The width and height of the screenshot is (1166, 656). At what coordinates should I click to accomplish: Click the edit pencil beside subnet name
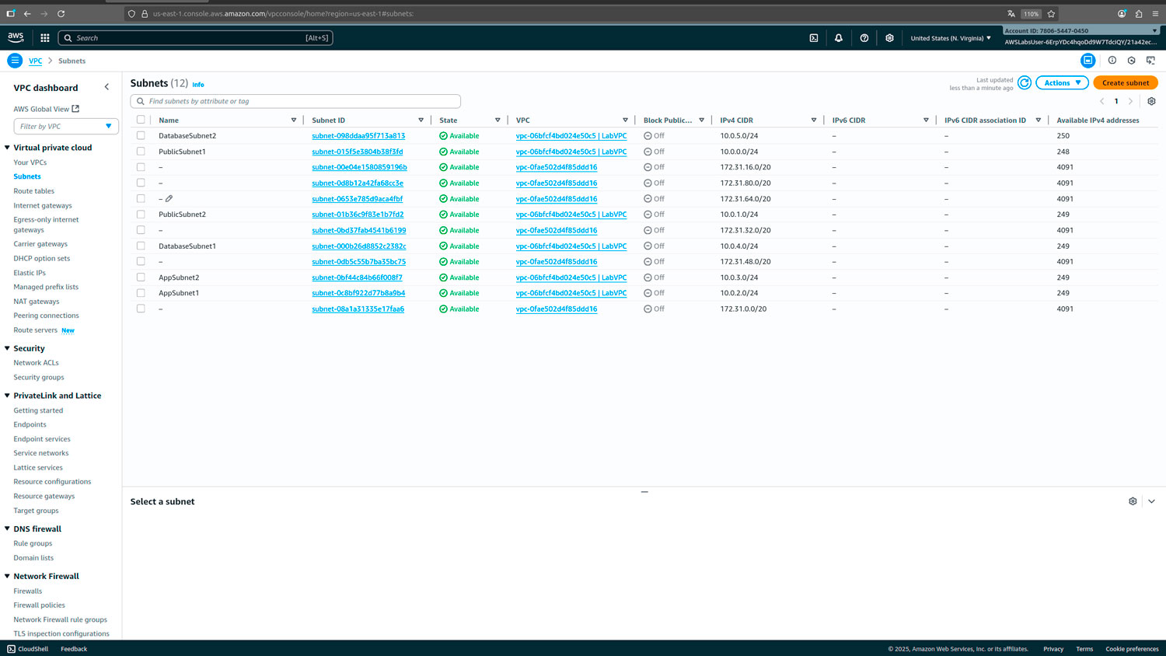coord(169,199)
